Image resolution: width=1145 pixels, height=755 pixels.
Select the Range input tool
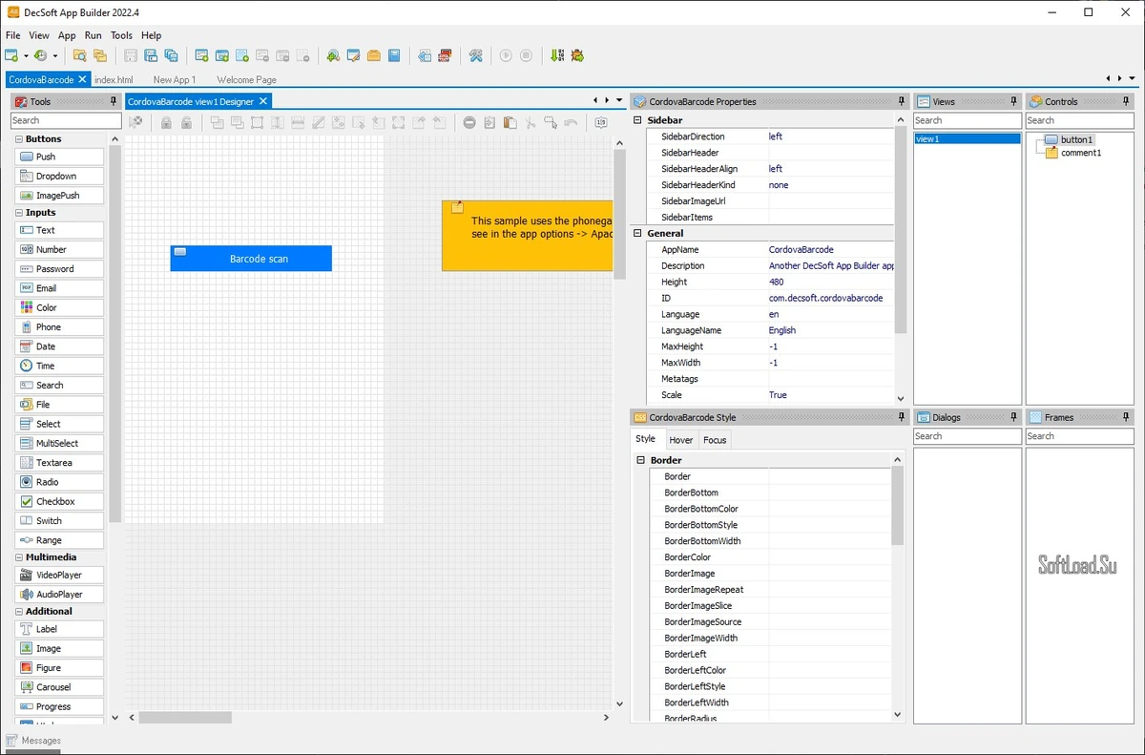point(59,540)
